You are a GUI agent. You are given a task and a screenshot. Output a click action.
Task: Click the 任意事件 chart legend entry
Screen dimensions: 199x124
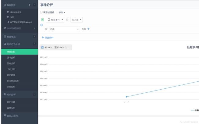pos(195,110)
